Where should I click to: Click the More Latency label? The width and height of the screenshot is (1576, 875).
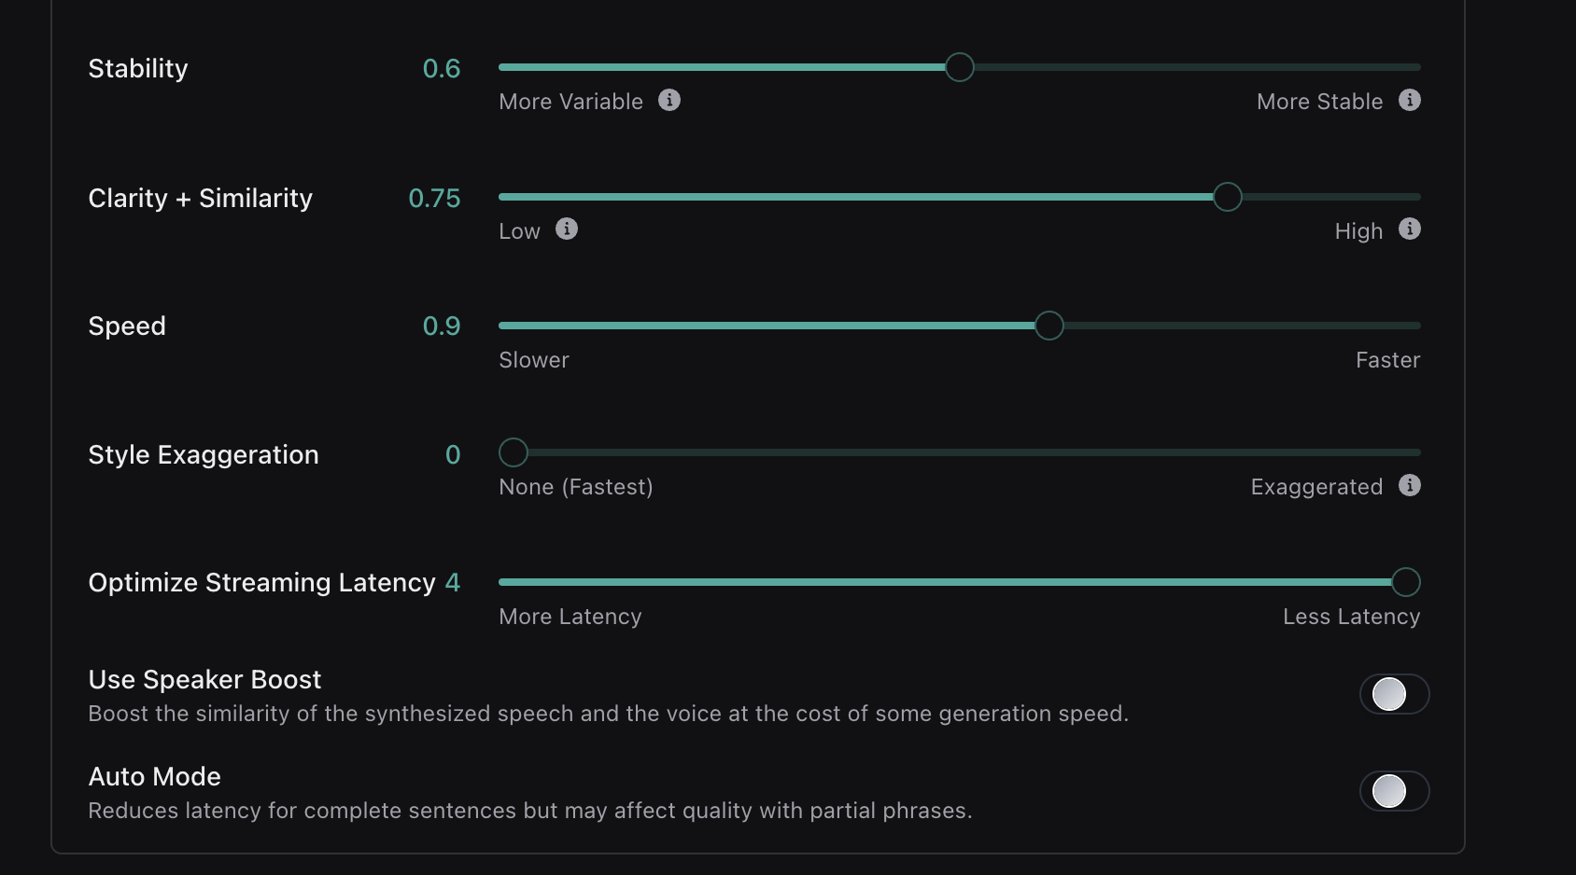tap(570, 617)
